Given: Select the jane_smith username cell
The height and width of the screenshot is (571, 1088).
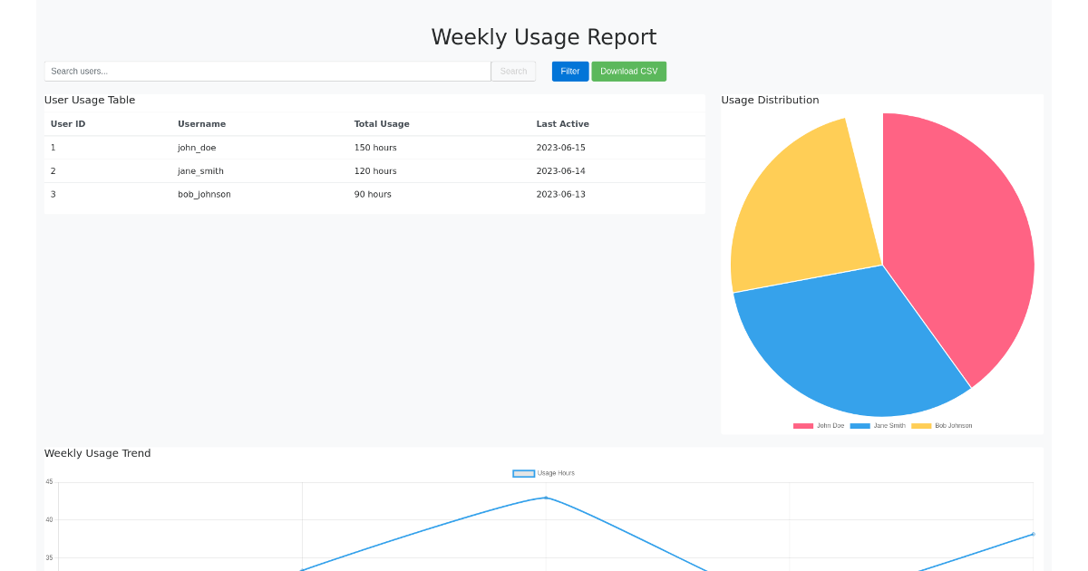Looking at the screenshot, I should [x=200, y=171].
